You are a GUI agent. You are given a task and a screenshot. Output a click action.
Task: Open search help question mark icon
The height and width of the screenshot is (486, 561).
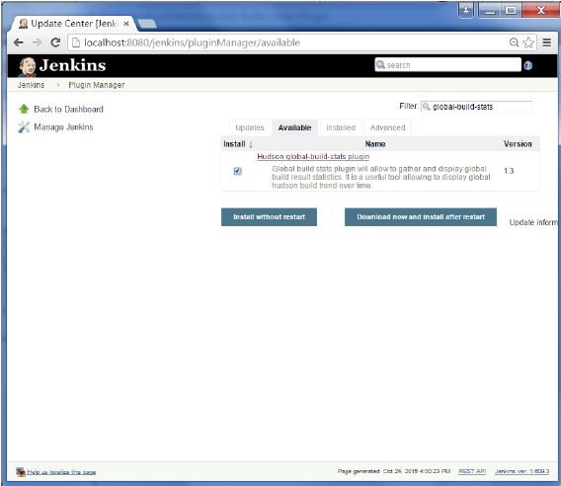(527, 65)
